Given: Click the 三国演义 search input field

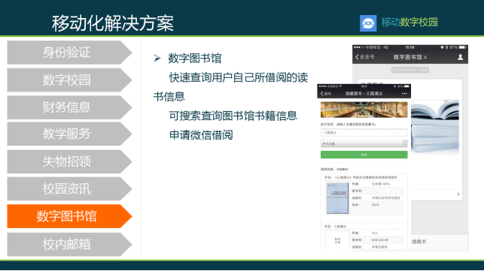Looking at the screenshot, I should 364,133.
